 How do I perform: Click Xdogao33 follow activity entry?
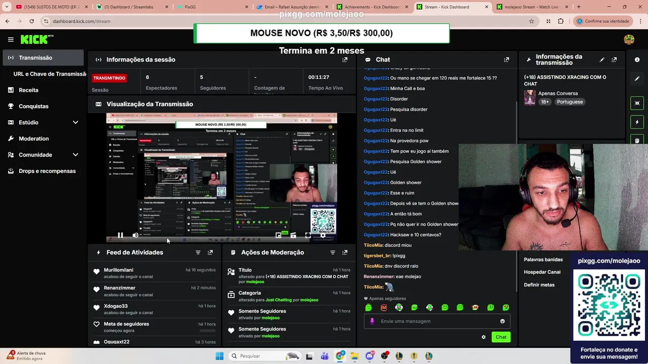point(154,309)
